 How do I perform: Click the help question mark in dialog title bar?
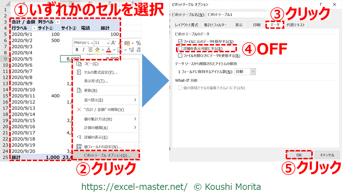point(320,5)
